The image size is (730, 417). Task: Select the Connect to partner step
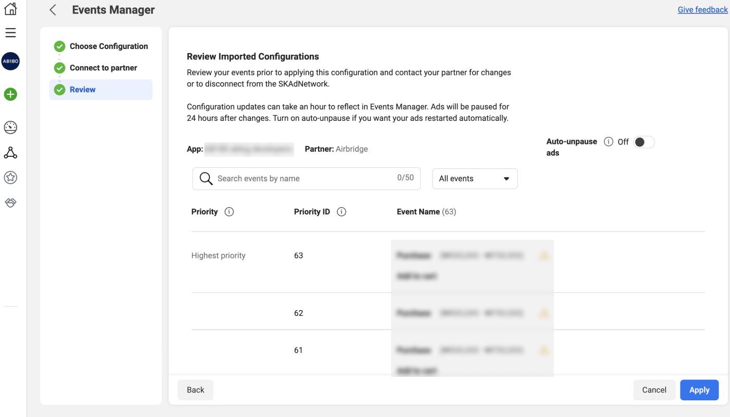[103, 68]
